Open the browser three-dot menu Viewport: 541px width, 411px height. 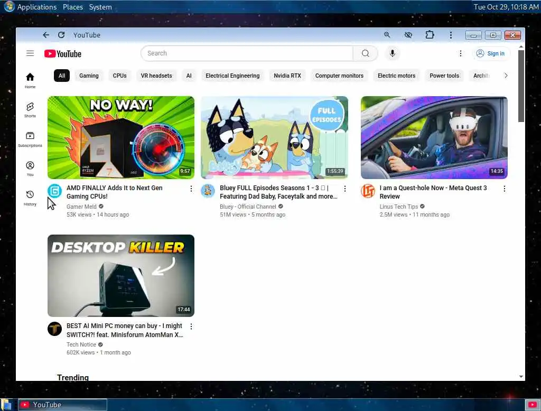(x=451, y=35)
